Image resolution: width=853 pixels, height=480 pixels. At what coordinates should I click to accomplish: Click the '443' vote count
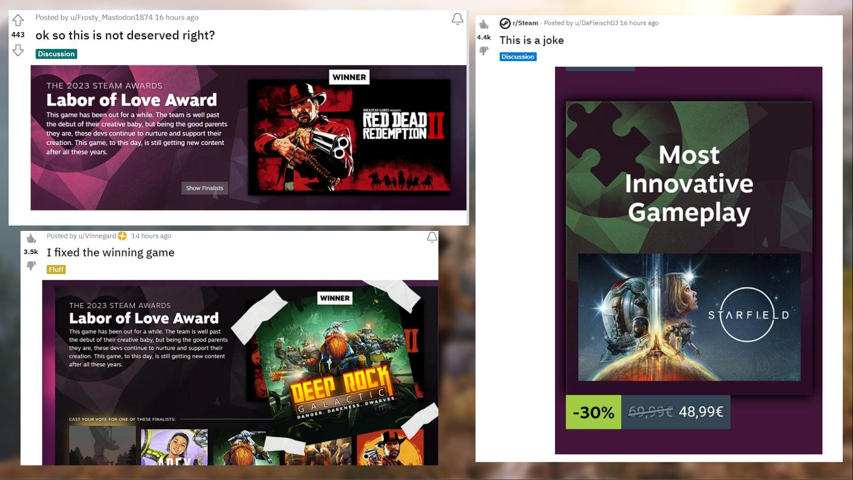pos(18,35)
